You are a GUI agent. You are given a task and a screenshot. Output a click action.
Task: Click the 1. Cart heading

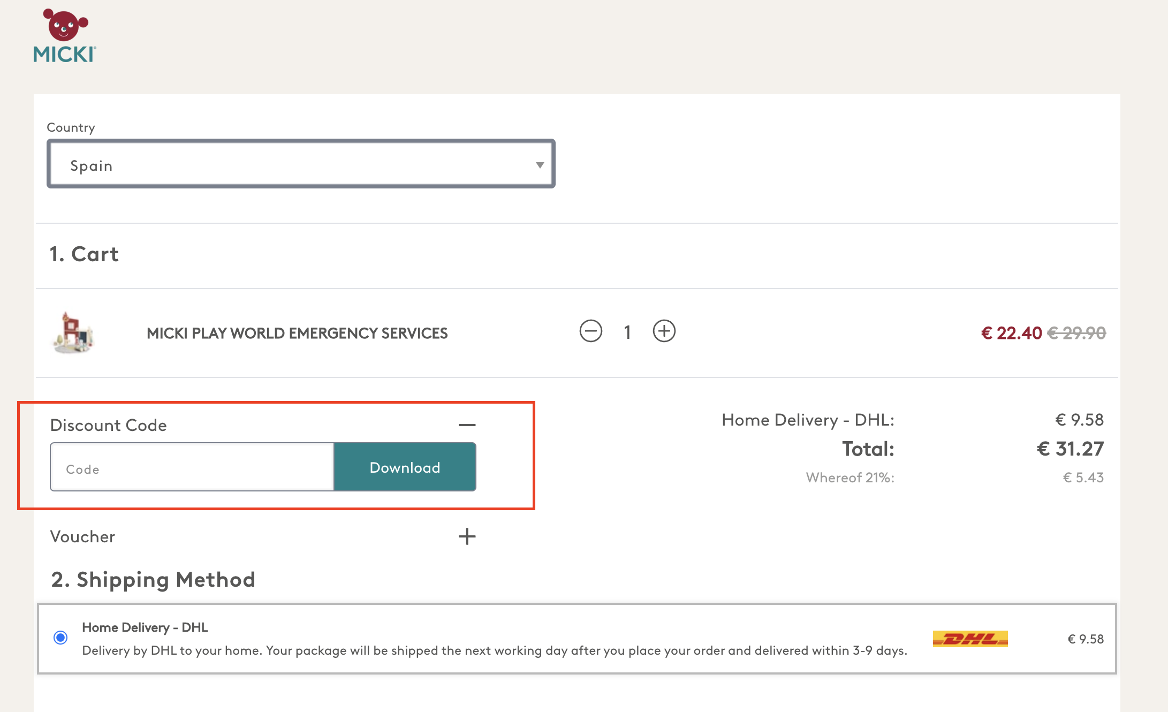84,254
